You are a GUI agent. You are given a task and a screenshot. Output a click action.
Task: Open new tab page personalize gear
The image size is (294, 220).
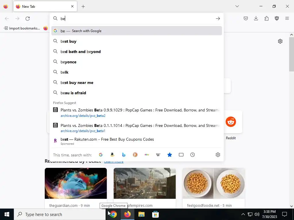point(280,41)
